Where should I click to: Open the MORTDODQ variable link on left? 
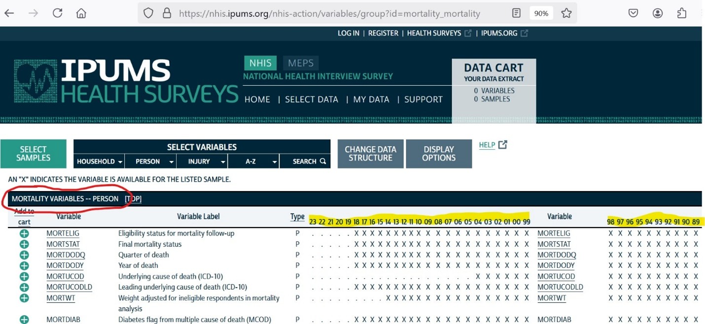(x=66, y=255)
